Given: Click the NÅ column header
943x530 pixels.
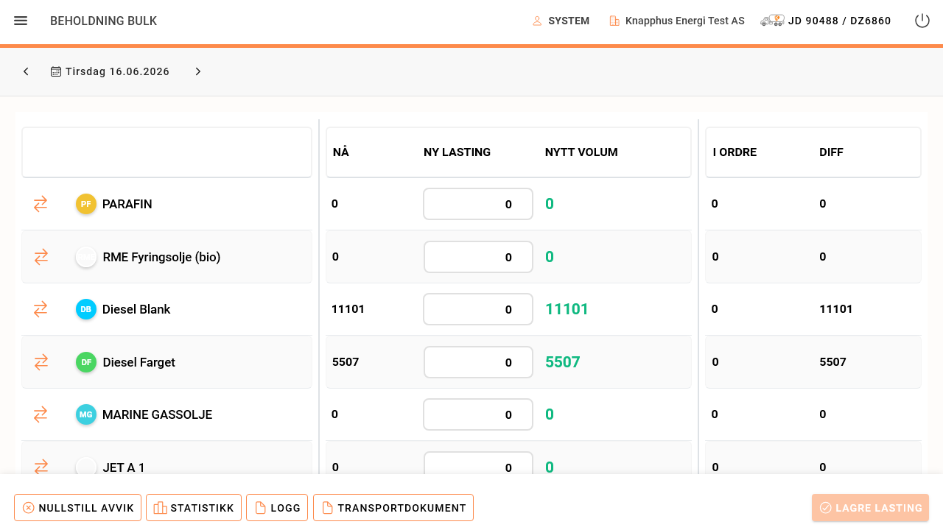Looking at the screenshot, I should pyautogui.click(x=341, y=152).
